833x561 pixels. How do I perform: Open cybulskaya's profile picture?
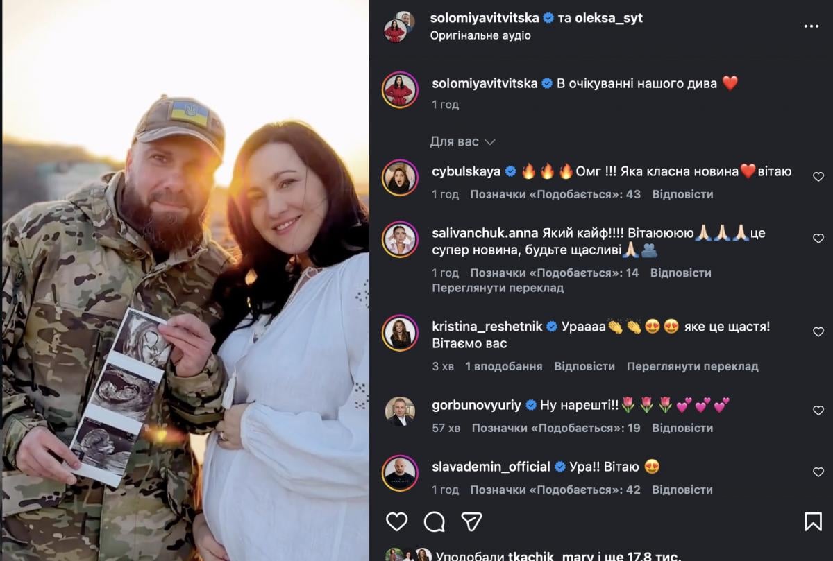pyautogui.click(x=400, y=178)
